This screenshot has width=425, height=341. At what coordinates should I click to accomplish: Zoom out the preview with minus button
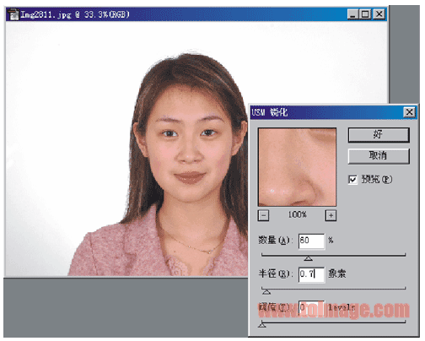(263, 216)
